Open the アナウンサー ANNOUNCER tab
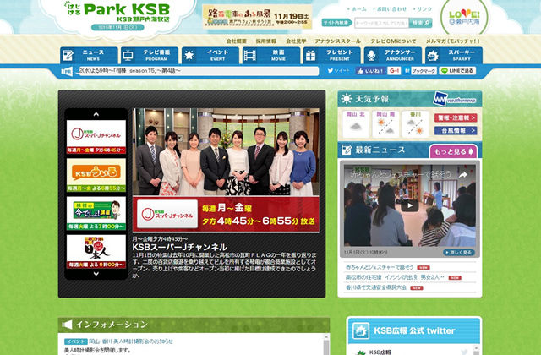The width and height of the screenshot is (541, 355). (x=392, y=55)
